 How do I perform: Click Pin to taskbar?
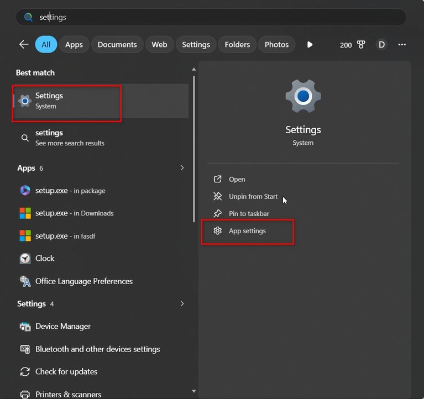coord(249,213)
